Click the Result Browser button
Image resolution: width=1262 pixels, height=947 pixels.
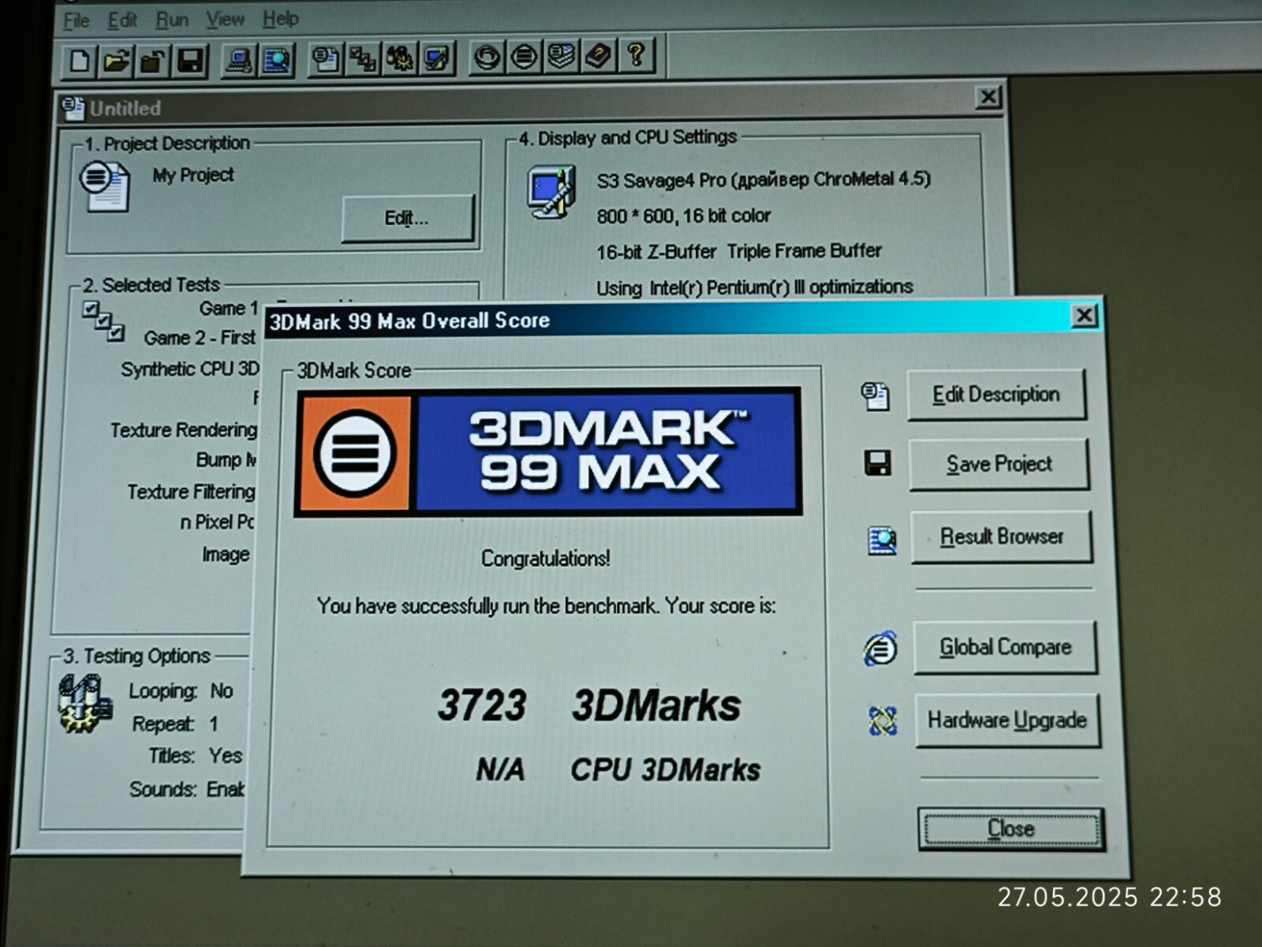[x=1002, y=537]
